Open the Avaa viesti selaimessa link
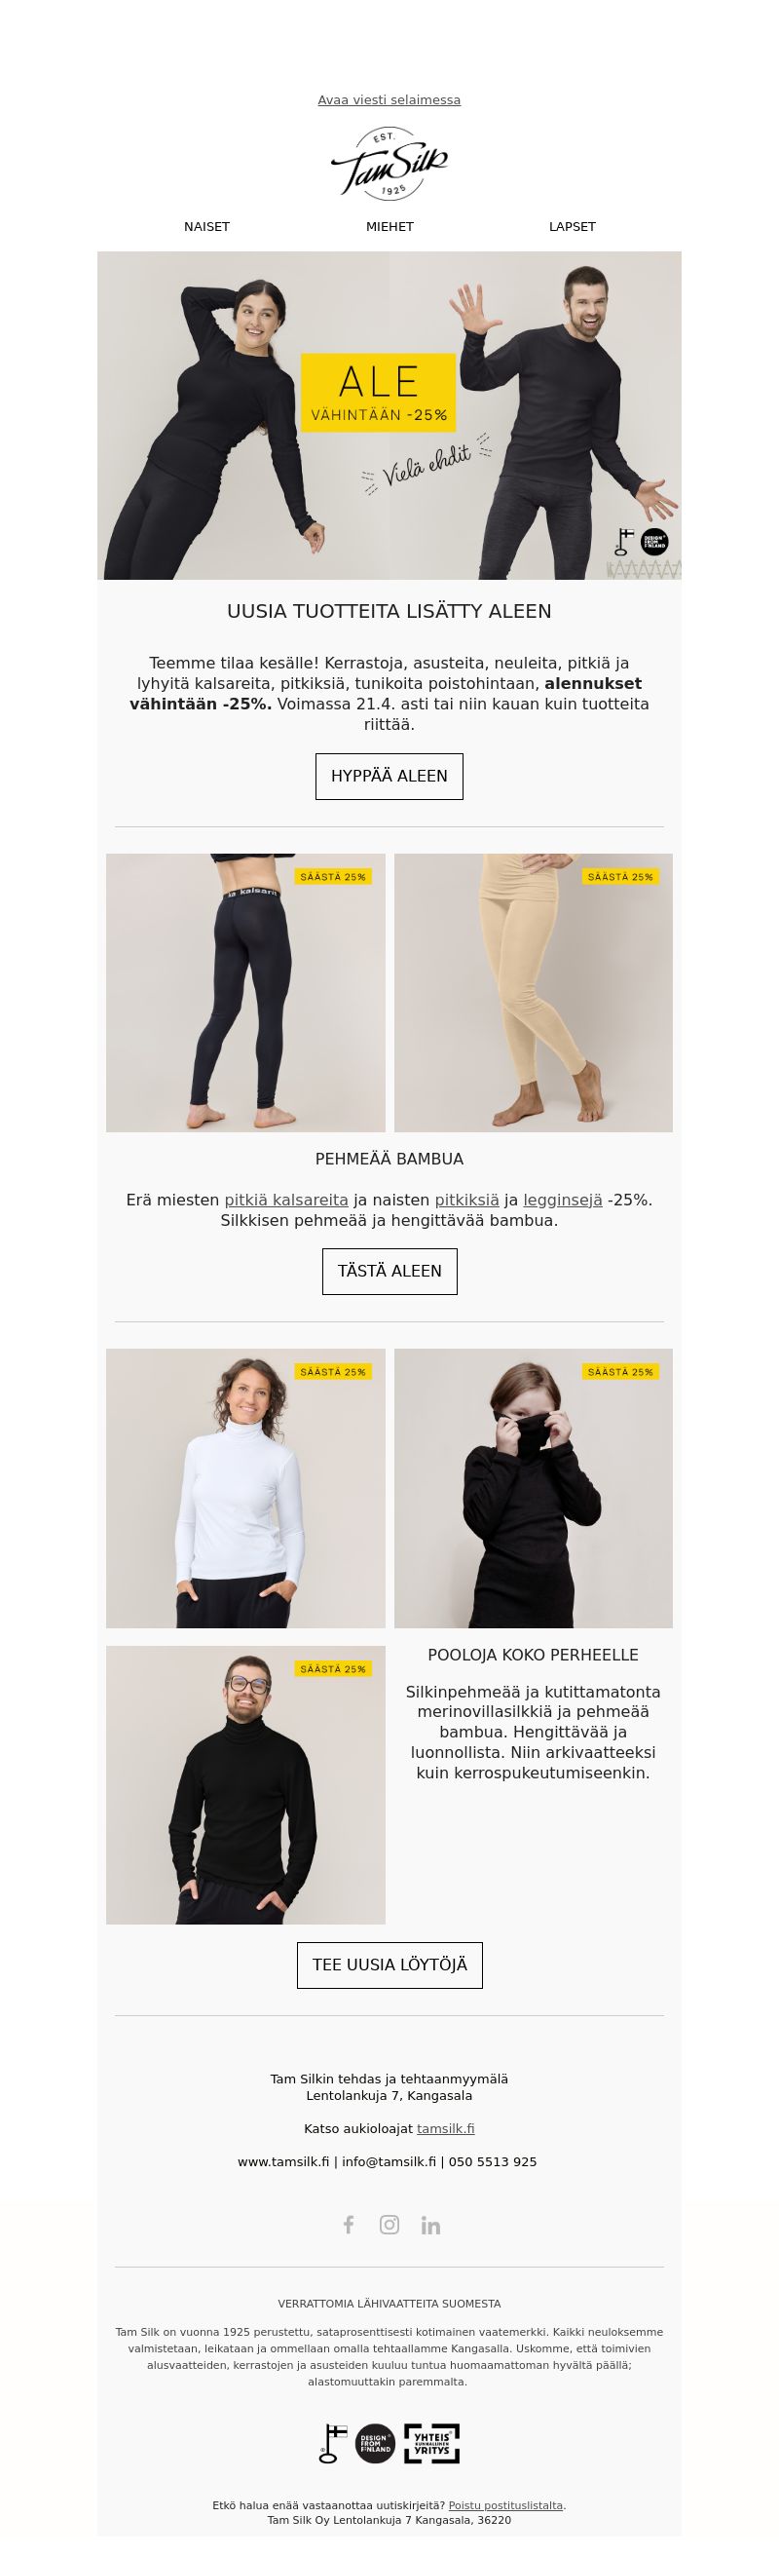Screen dimensions: 779x2556 pos(389,100)
